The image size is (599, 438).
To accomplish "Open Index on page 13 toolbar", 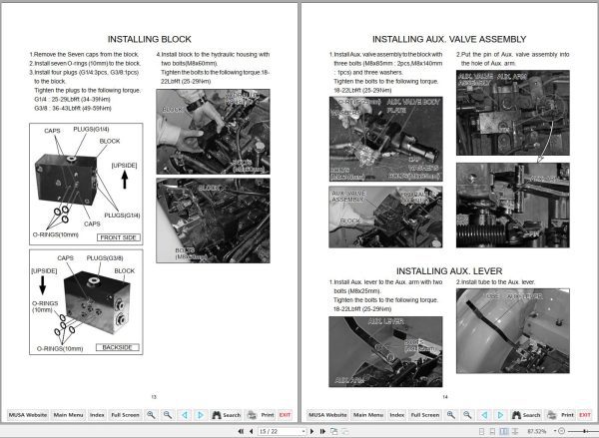I will (97, 415).
